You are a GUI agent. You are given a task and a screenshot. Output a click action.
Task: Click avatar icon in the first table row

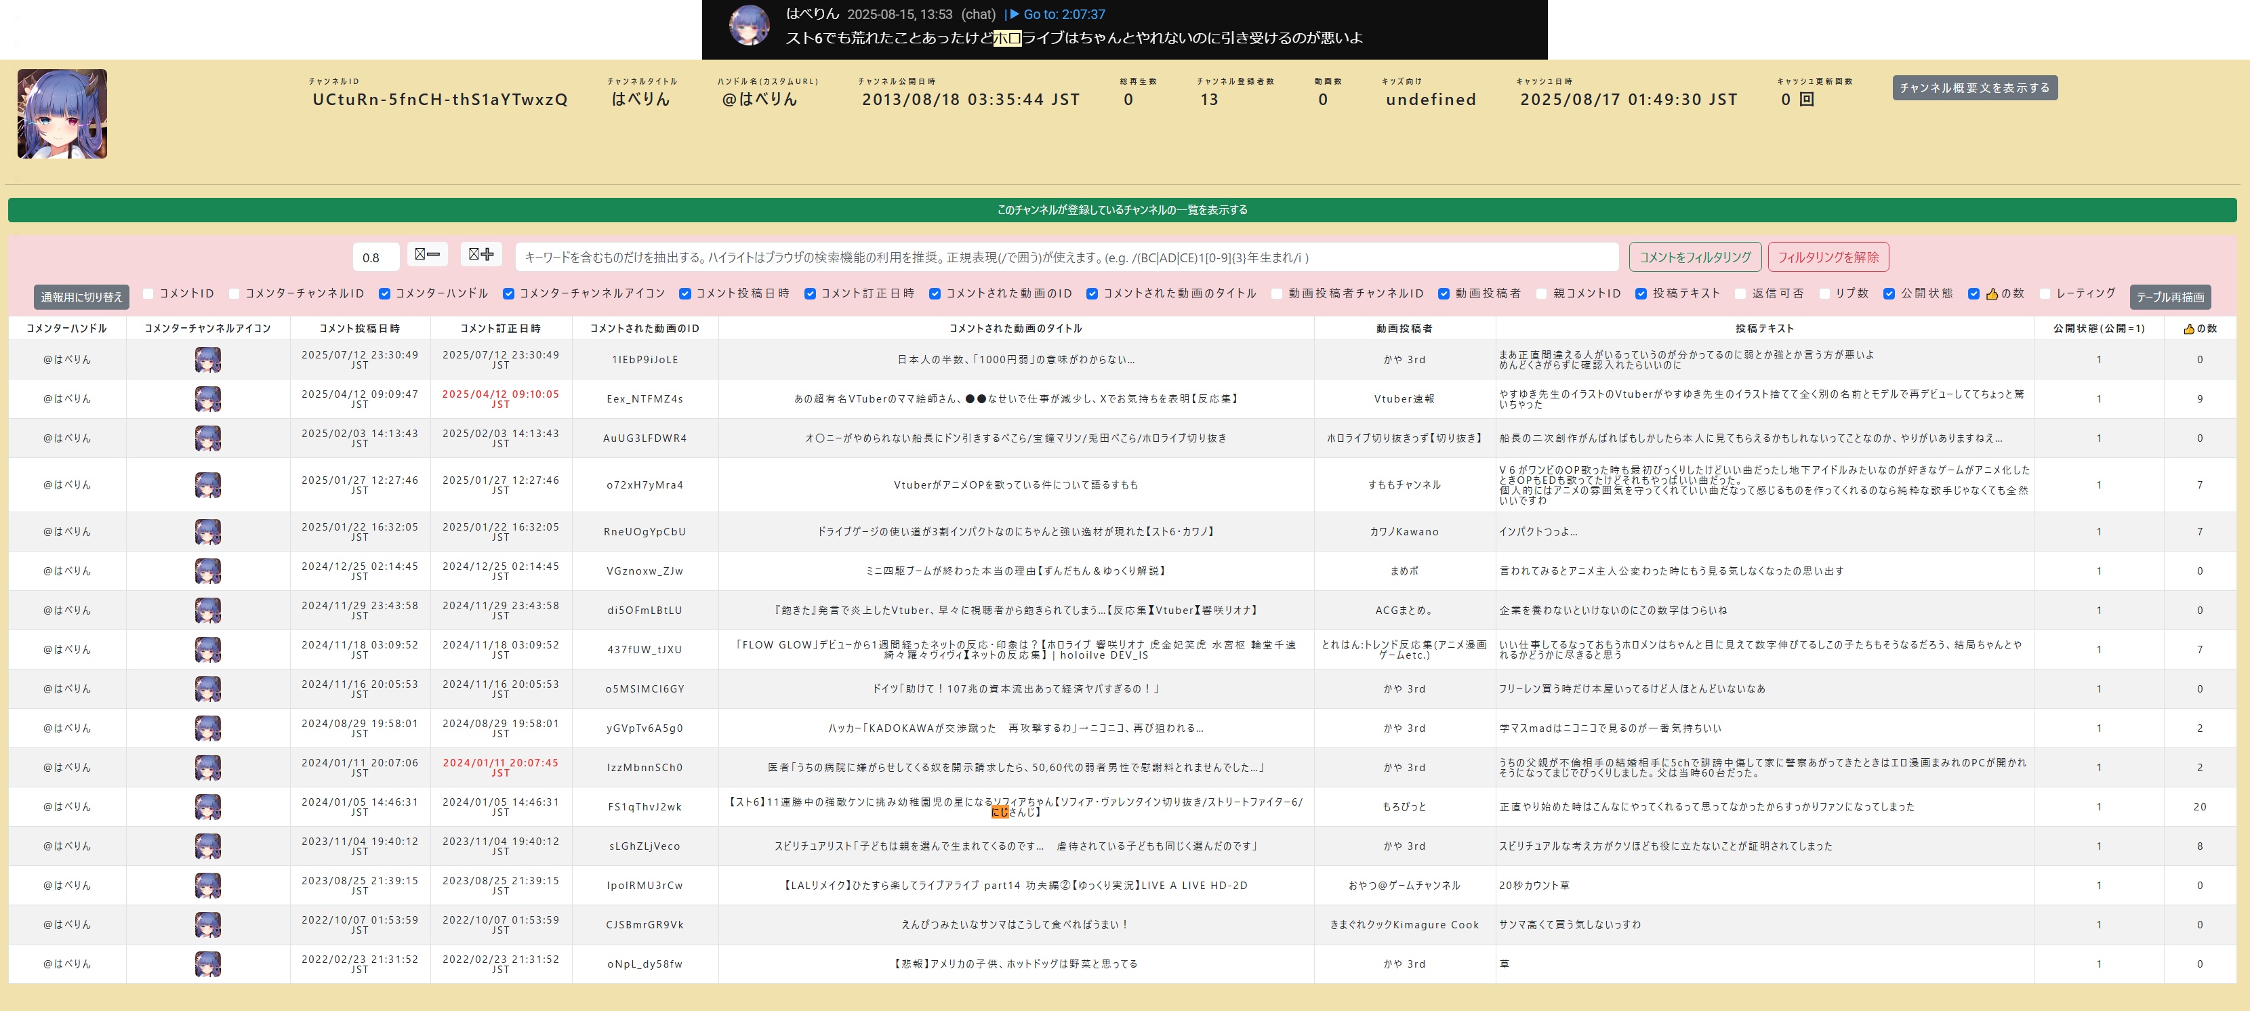(207, 360)
